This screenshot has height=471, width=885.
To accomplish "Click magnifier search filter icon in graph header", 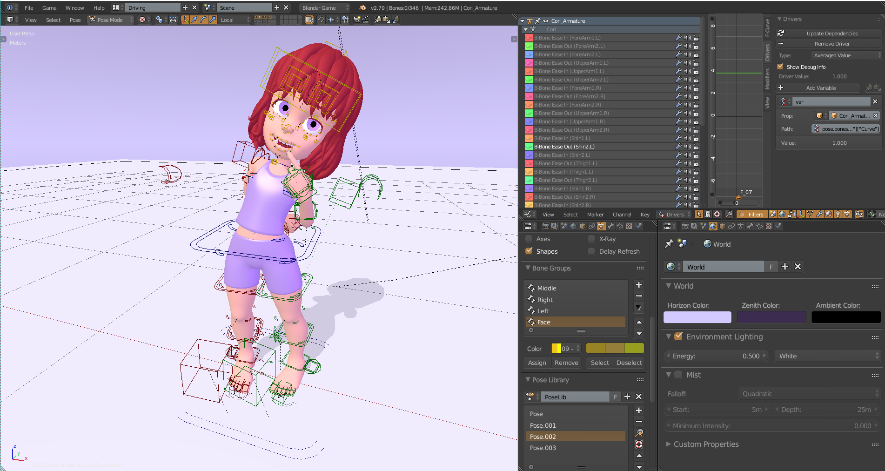I will [x=729, y=214].
